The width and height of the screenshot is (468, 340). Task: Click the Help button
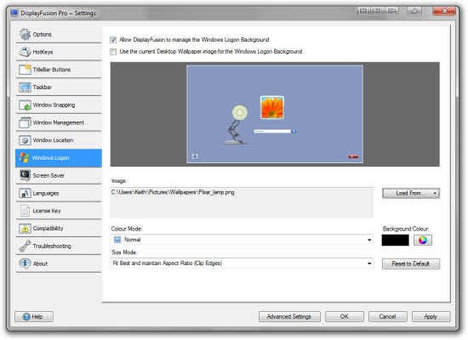click(34, 316)
